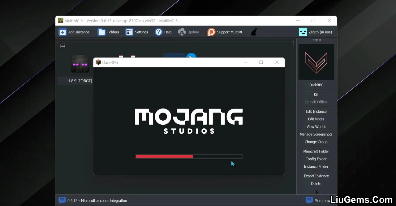Screen dimensions: 396x206
Task: Close the DarkRPG game window
Action: (277, 62)
